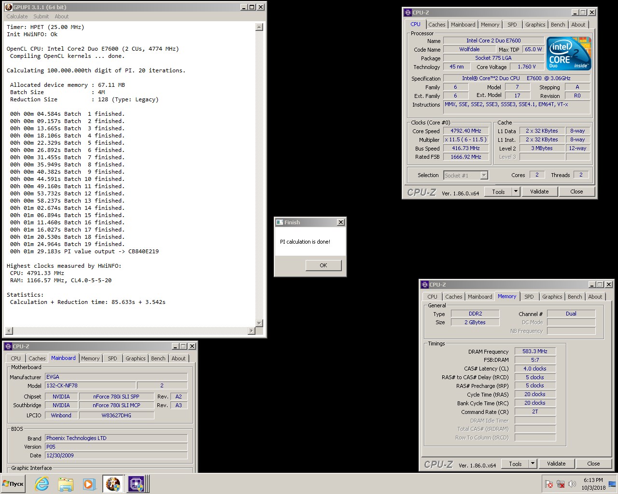Open the Calculate menu in GPUPI

[x=17, y=16]
